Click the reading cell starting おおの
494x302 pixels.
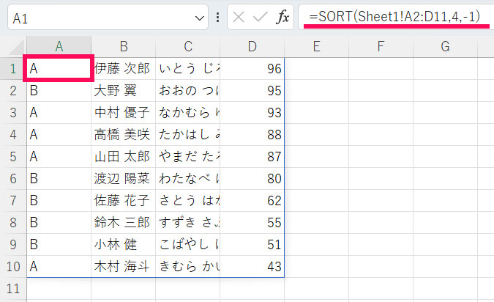pyautogui.click(x=188, y=91)
